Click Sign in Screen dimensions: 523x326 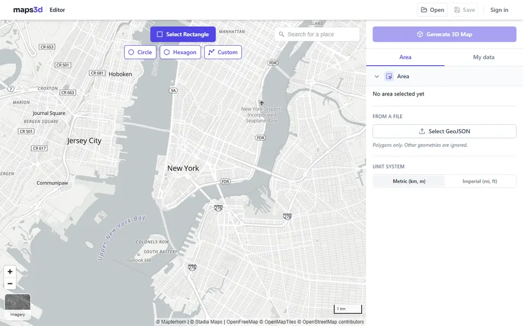point(499,10)
